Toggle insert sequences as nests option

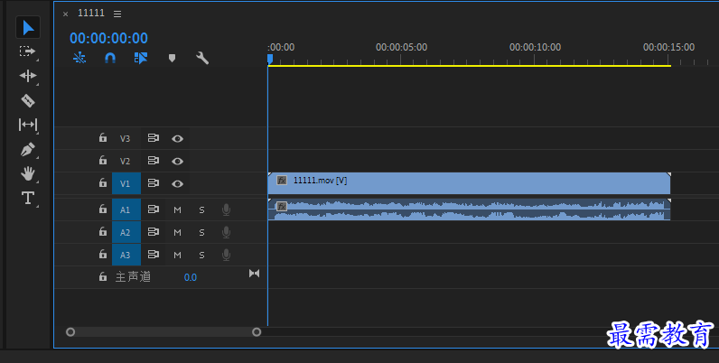pyautogui.click(x=79, y=58)
